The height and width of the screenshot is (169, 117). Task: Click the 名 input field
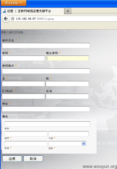tap(23, 84)
